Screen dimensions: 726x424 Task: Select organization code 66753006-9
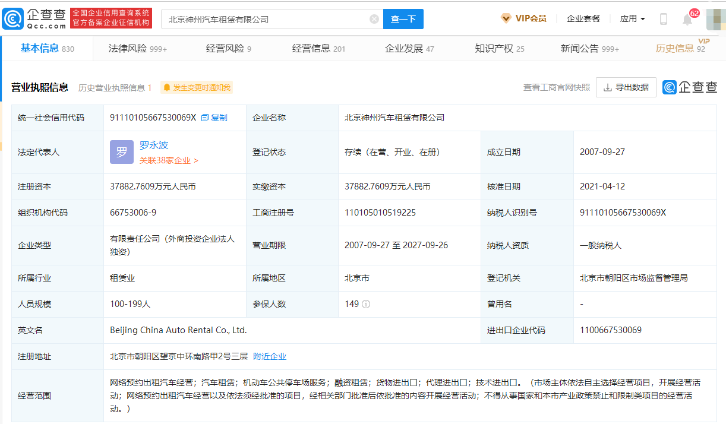point(133,213)
